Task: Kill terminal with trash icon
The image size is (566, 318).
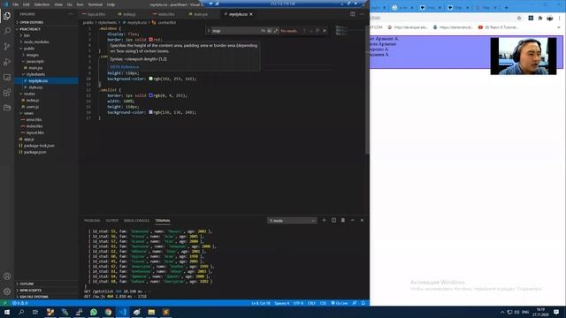Action: point(343,220)
